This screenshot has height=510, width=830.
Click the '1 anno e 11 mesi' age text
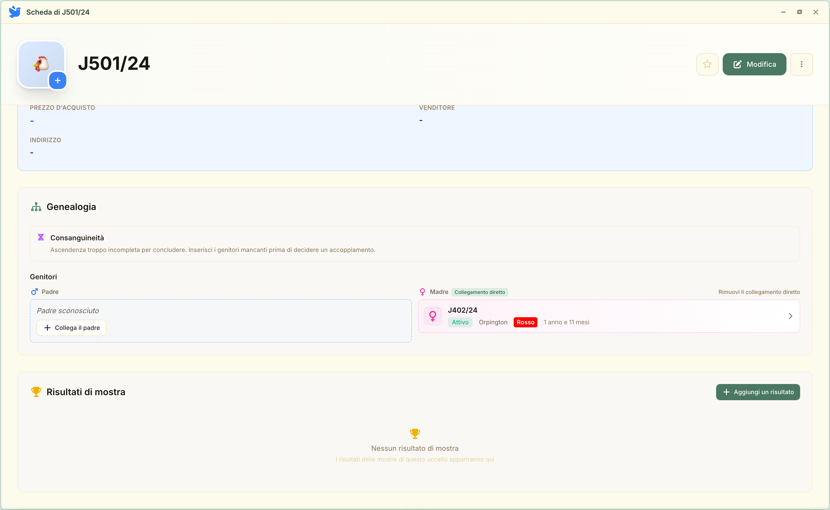point(566,322)
